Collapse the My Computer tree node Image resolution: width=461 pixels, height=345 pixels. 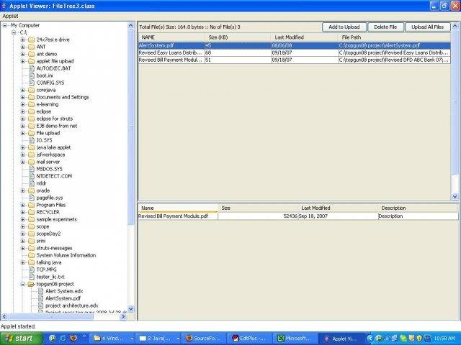5,26
